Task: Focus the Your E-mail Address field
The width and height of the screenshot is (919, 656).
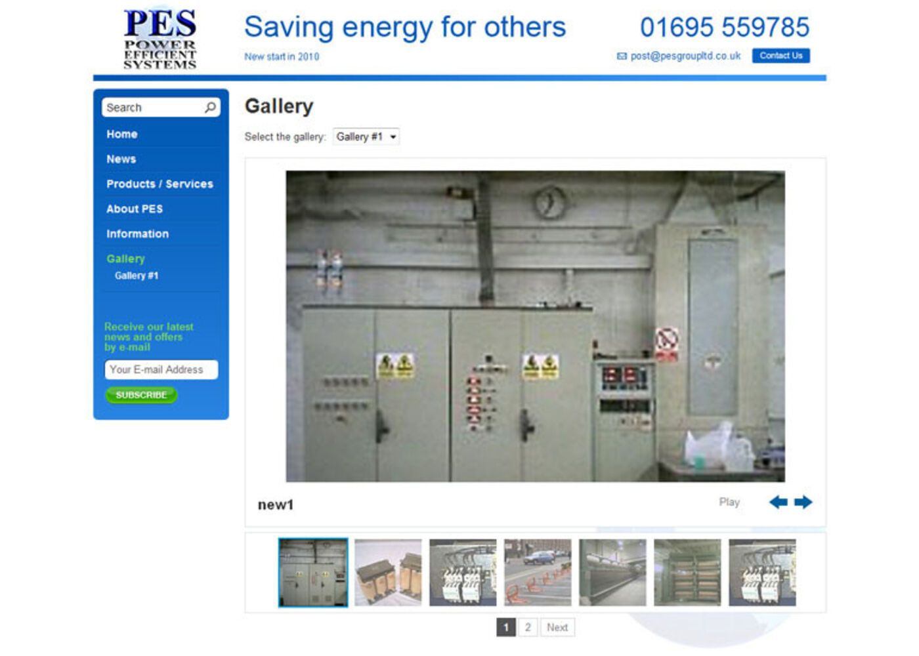Action: click(x=161, y=369)
